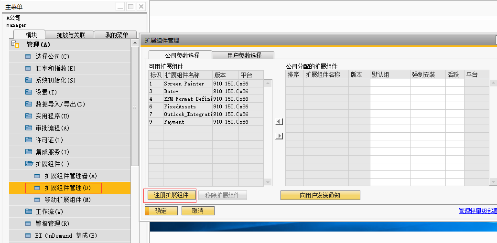Click the 强制安装 column header
Image resolution: width=497 pixels, height=243 pixels.
tap(428, 75)
